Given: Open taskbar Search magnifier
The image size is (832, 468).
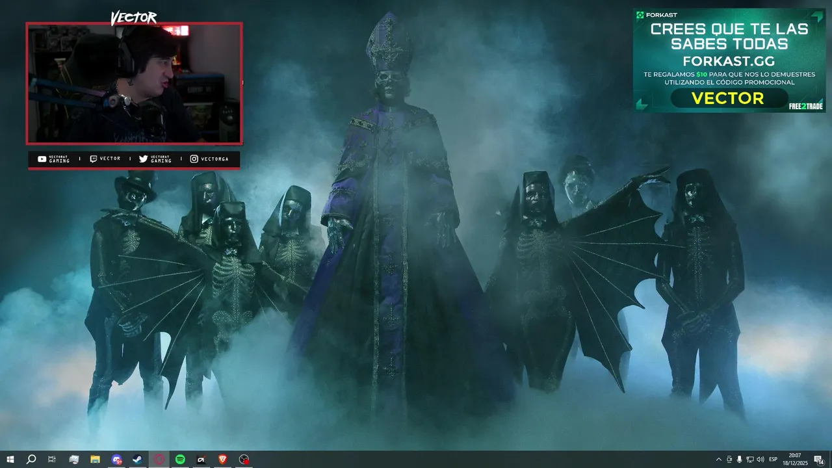Looking at the screenshot, I should pyautogui.click(x=31, y=460).
